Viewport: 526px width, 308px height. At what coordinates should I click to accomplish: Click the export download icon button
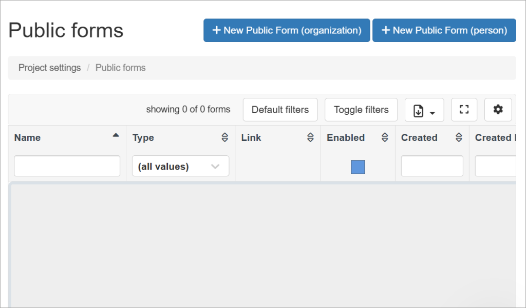pos(419,111)
